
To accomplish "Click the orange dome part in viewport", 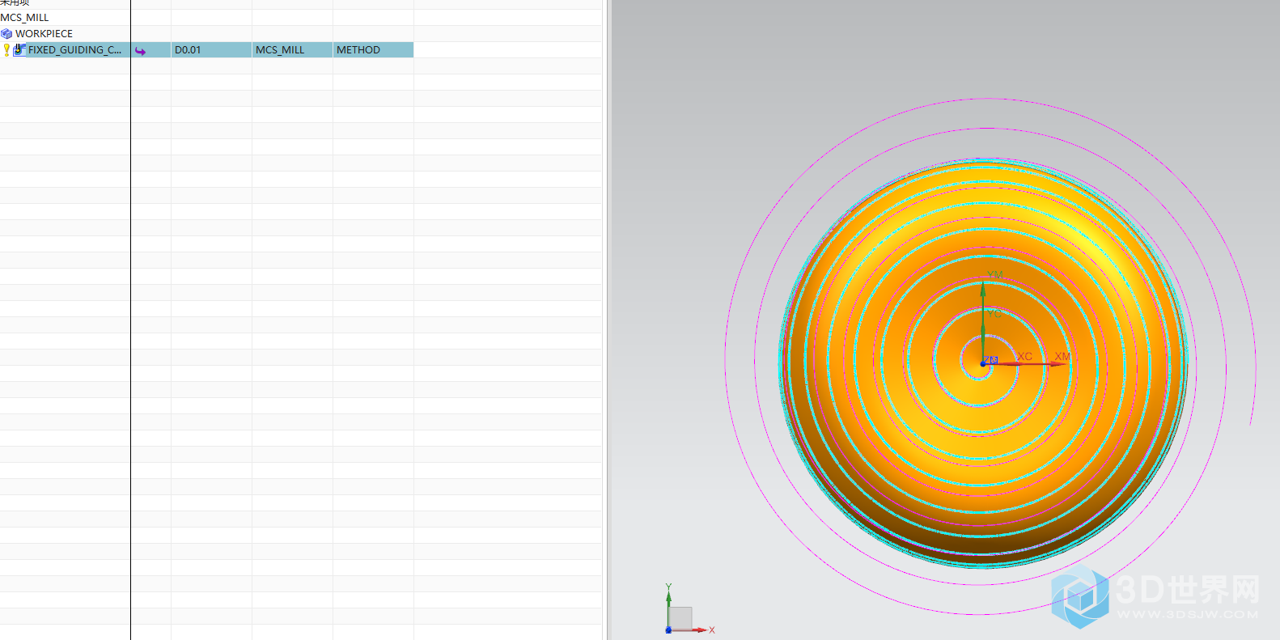I will pos(982,362).
